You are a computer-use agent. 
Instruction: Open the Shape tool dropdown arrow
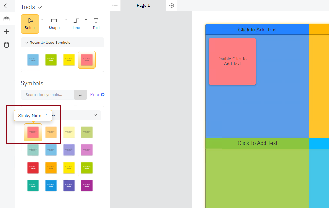point(66,19)
